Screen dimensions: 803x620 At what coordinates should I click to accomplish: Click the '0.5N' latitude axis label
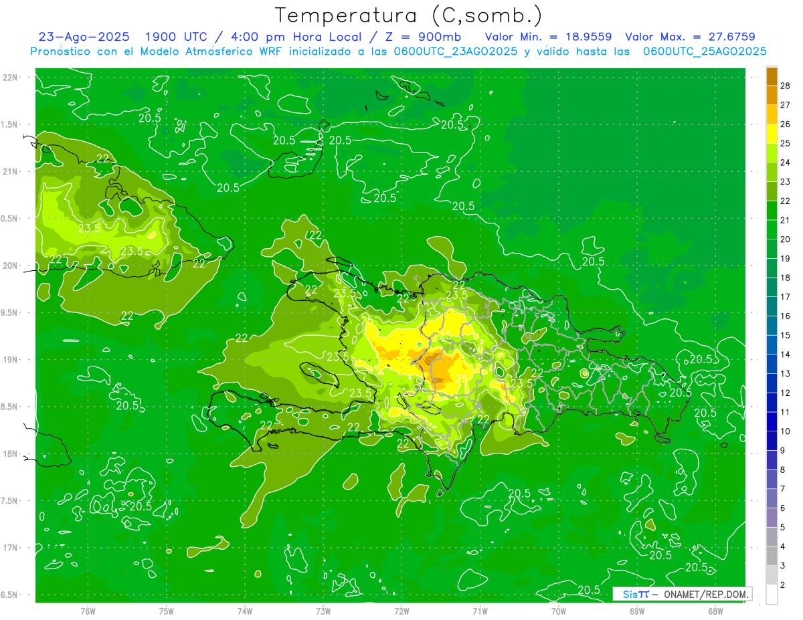click(x=10, y=218)
